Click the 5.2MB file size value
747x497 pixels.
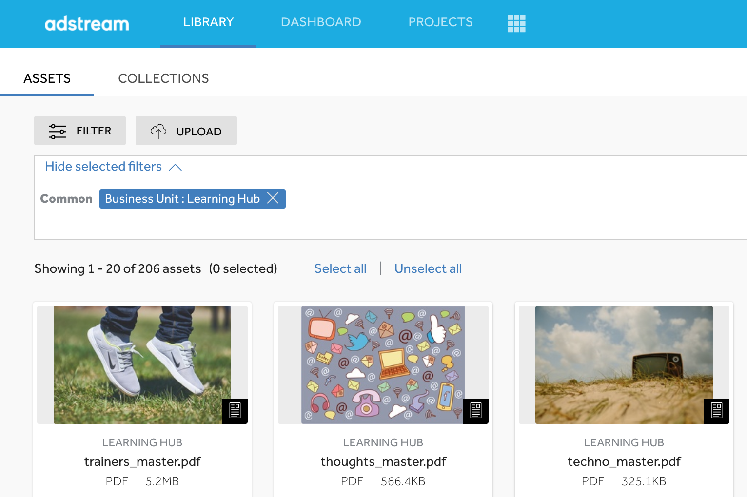point(162,481)
